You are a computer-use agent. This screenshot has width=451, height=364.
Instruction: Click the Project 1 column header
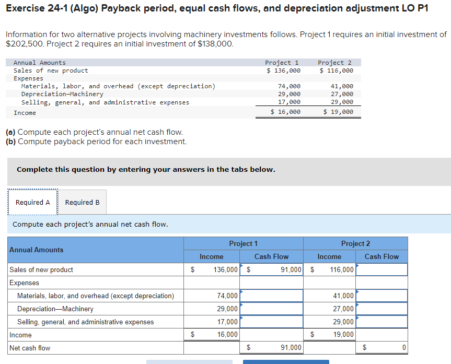[x=243, y=243]
